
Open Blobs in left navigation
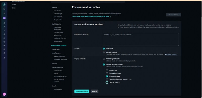[x=14, y=8]
